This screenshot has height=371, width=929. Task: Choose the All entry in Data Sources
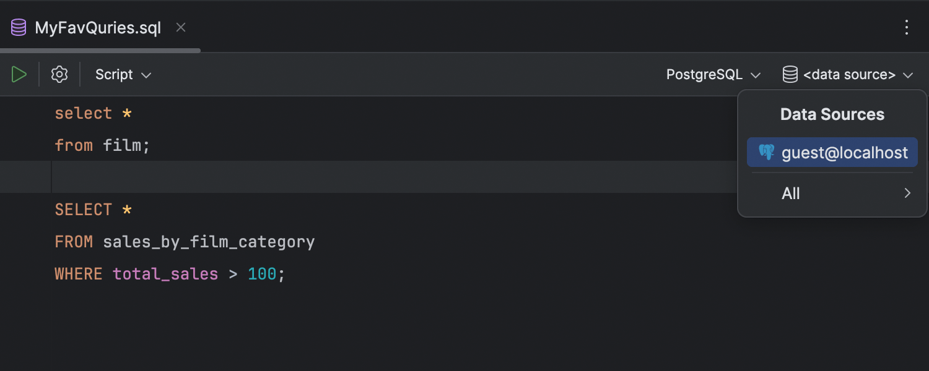tap(791, 194)
